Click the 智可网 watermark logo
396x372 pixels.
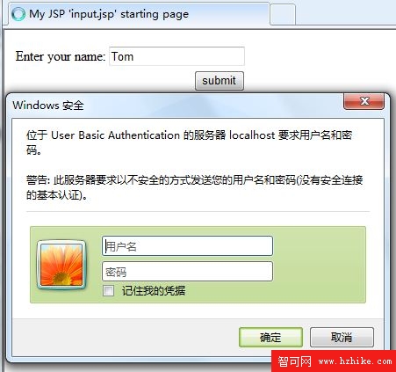click(x=294, y=361)
